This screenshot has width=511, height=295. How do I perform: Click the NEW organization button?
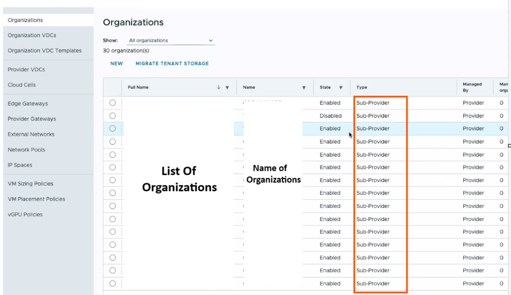[116, 64]
